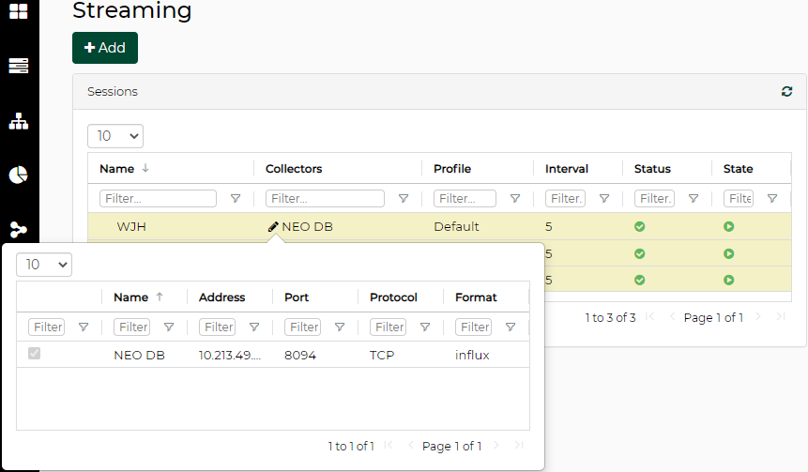Click the funnel icon under Protocol column
The height and width of the screenshot is (472, 808).
(425, 327)
